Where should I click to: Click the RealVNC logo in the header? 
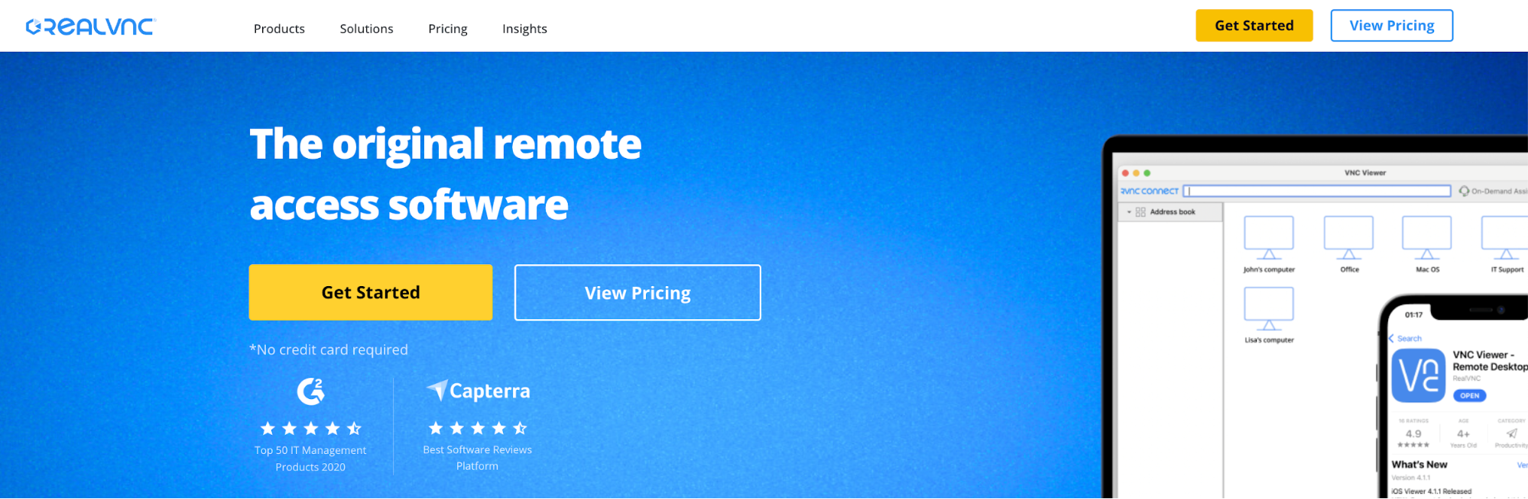tap(91, 27)
